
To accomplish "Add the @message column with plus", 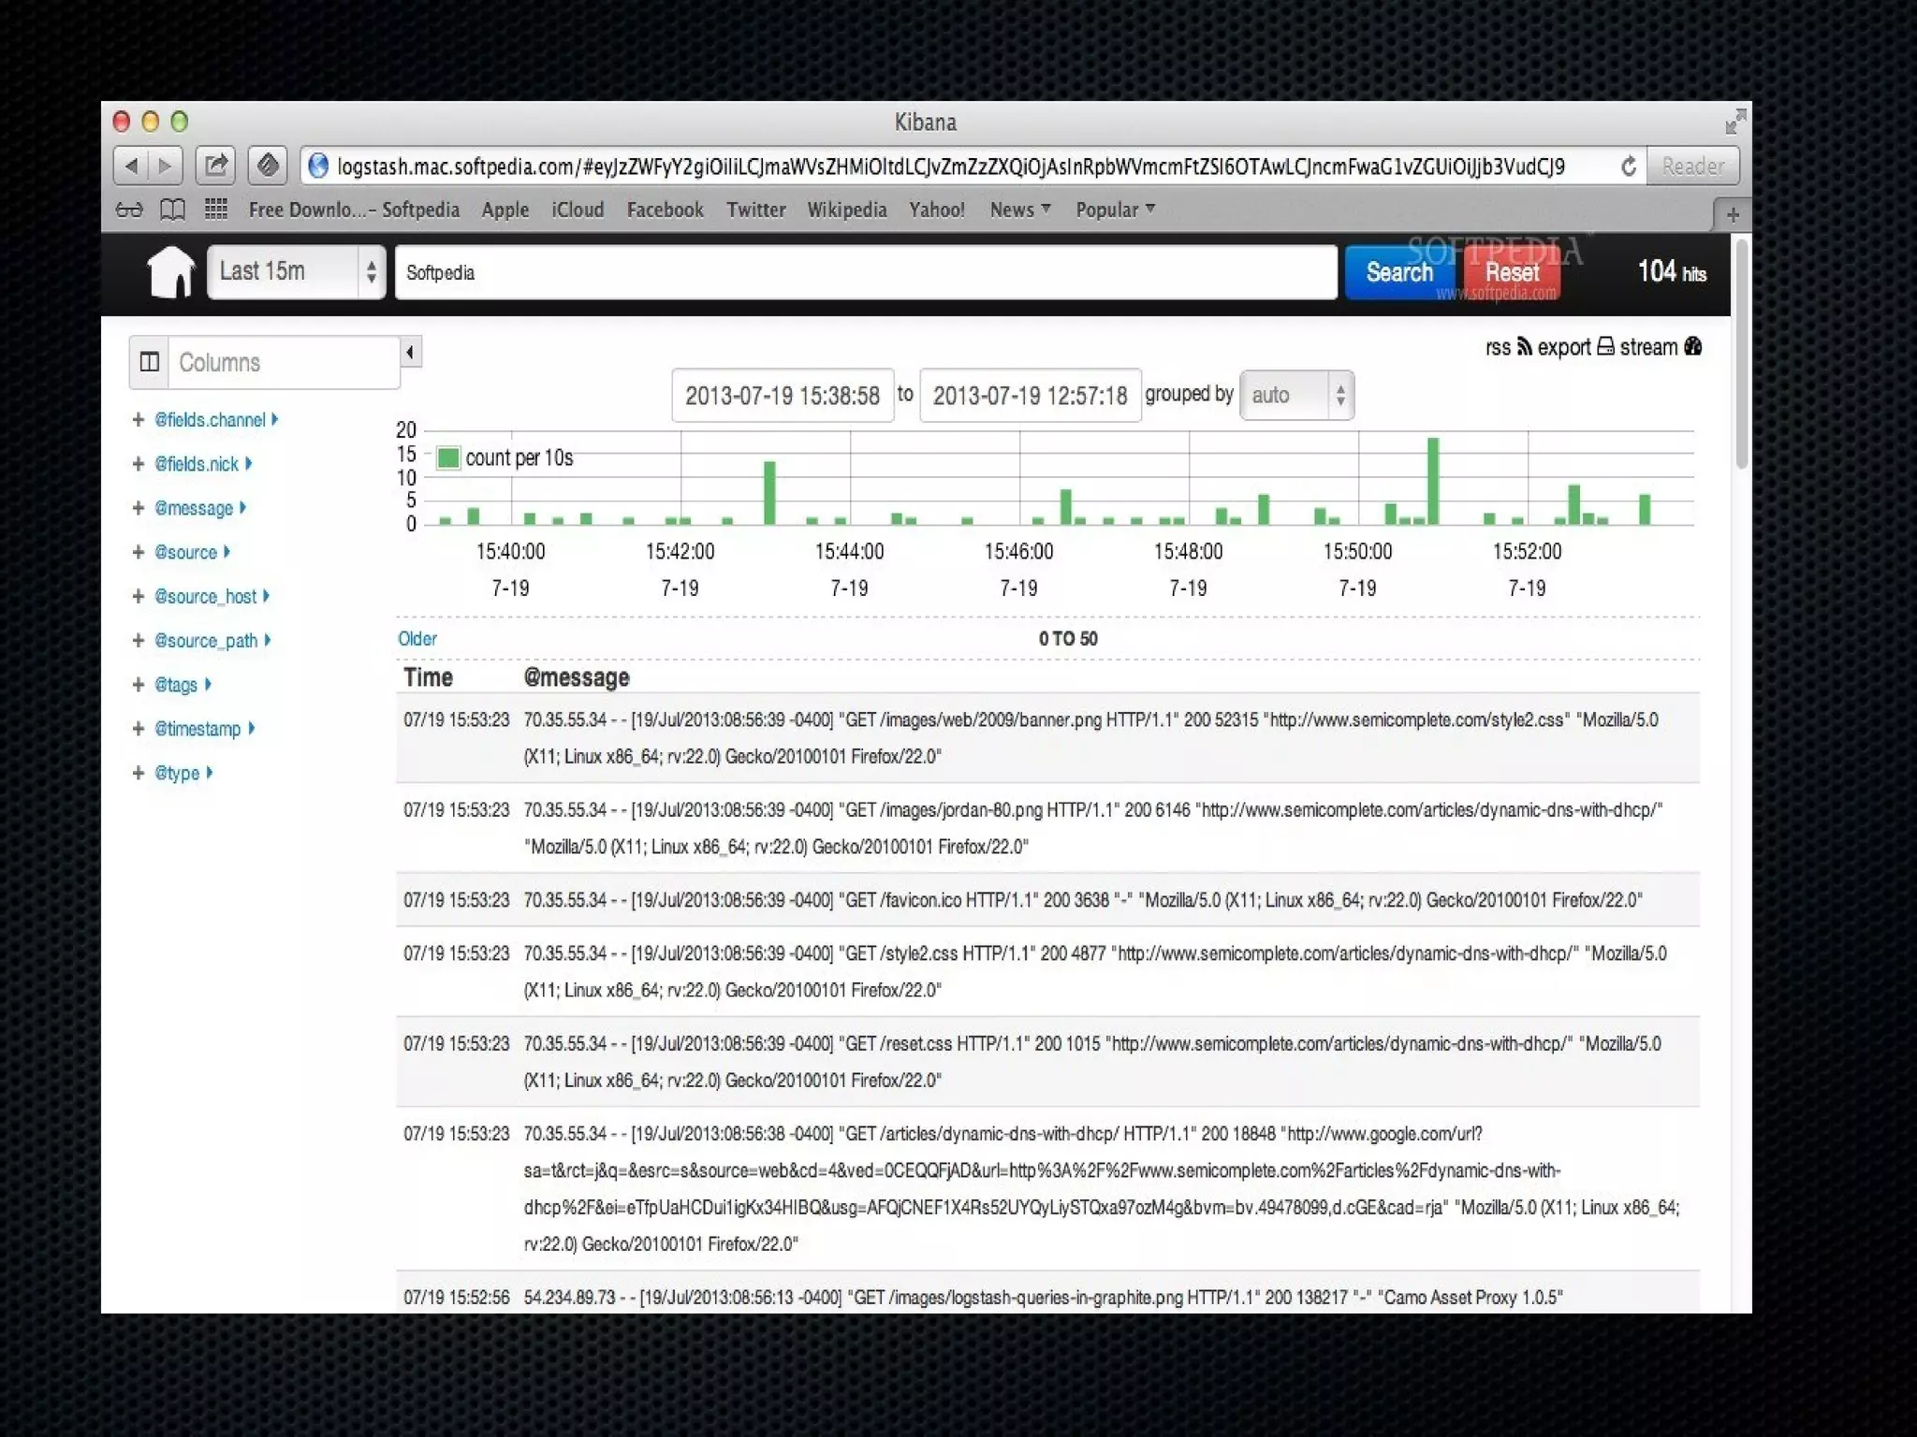I will [x=139, y=508].
